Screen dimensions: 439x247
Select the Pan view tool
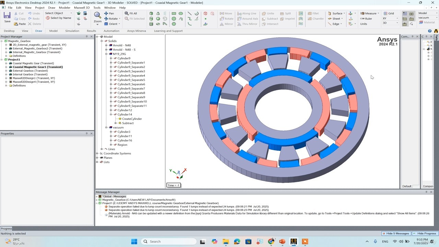pos(109,13)
